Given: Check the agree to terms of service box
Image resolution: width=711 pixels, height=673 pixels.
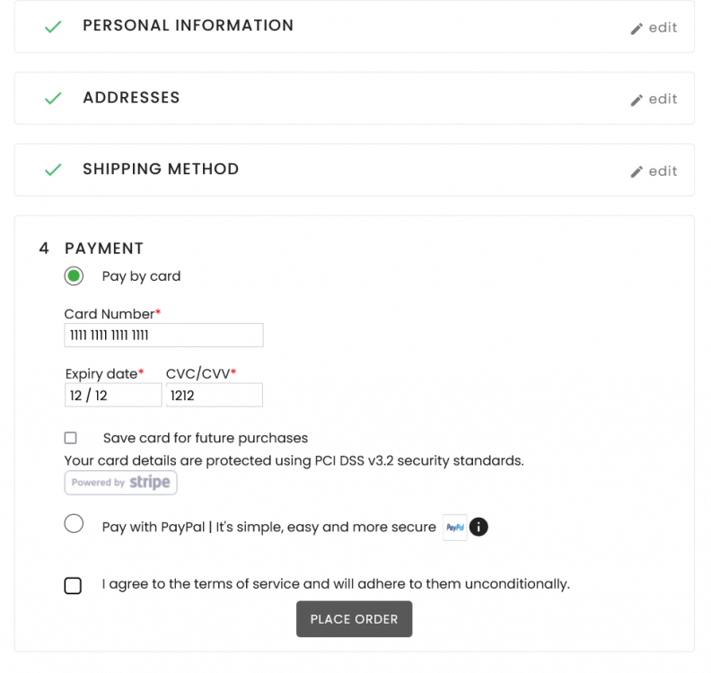Looking at the screenshot, I should pyautogui.click(x=73, y=585).
